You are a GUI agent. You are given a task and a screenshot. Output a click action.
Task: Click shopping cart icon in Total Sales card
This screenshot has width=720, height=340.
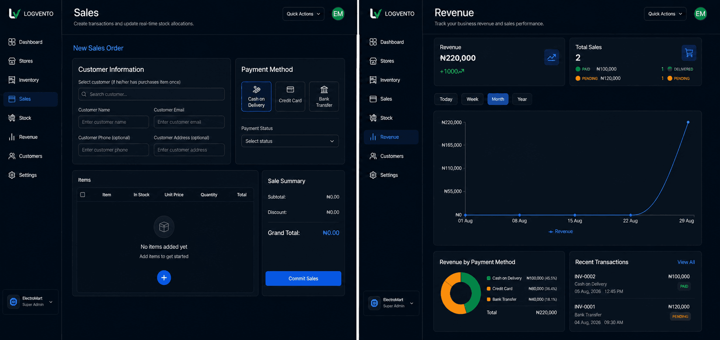[x=689, y=53]
